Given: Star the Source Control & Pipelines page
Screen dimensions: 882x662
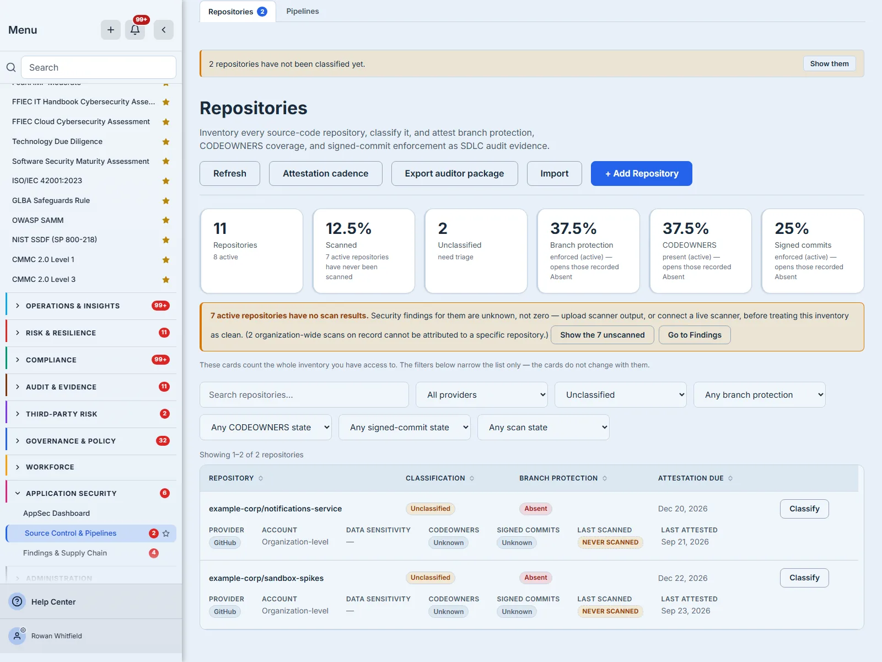Looking at the screenshot, I should coord(166,533).
